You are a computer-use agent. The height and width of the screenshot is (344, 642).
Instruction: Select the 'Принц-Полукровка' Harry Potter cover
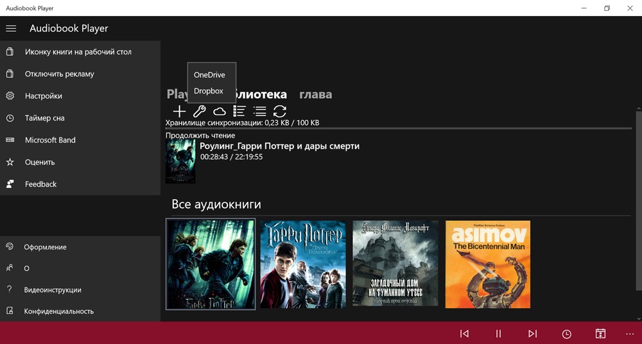pos(303,264)
